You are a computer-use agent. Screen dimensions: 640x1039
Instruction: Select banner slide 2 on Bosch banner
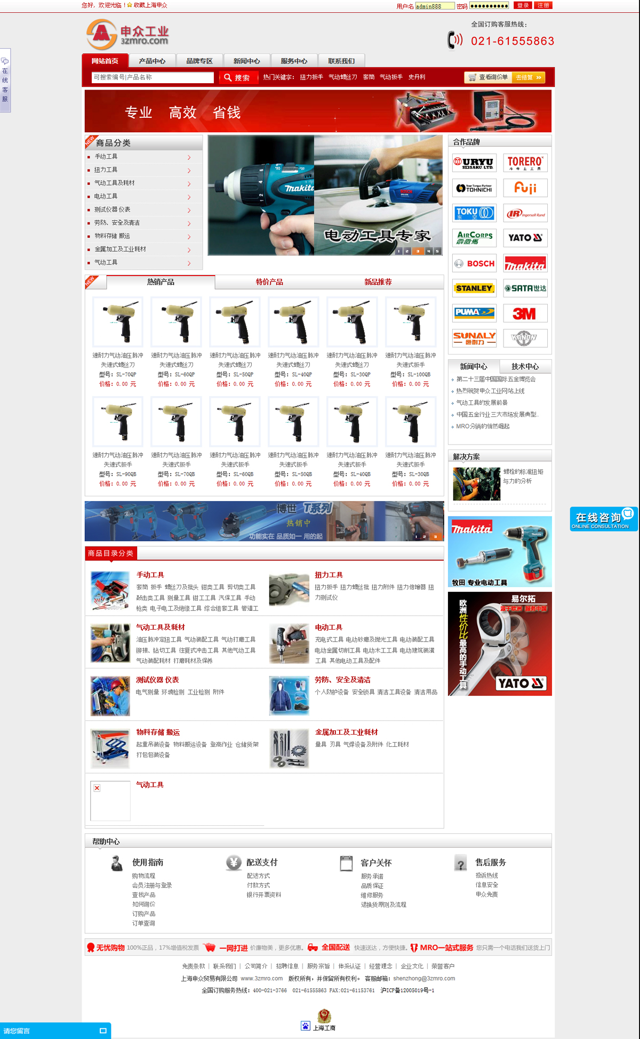click(424, 537)
